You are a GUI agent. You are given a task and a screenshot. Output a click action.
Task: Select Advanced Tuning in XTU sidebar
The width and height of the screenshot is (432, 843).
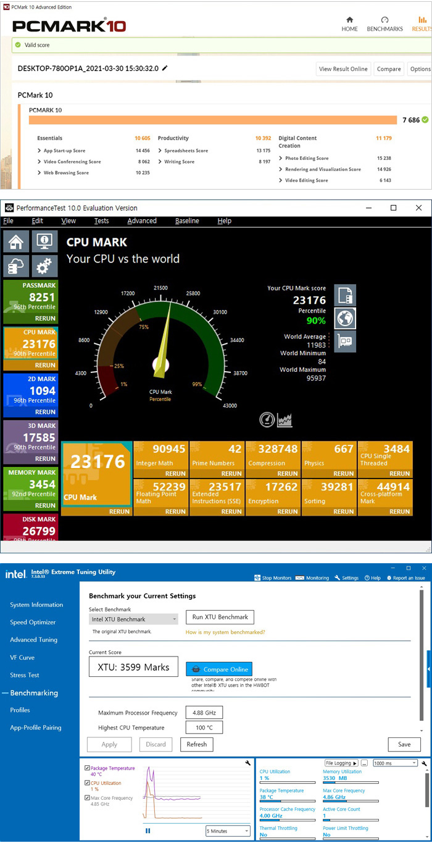coord(33,640)
